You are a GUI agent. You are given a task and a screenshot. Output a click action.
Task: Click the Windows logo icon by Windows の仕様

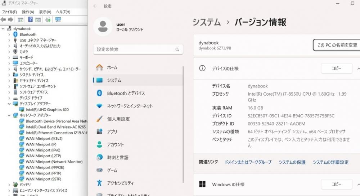click(x=202, y=184)
